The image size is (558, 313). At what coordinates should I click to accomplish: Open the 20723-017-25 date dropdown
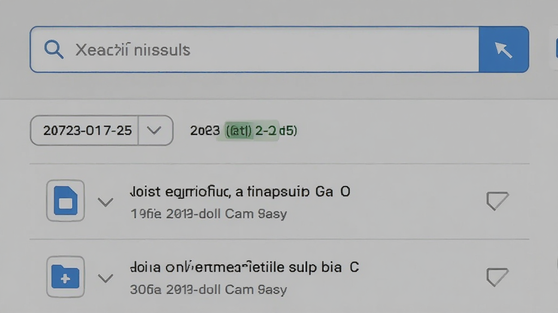pyautogui.click(x=102, y=130)
